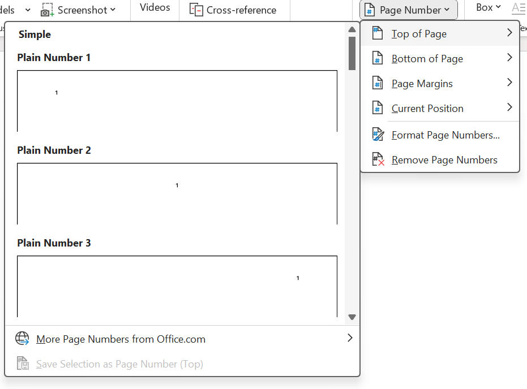Click the Cross-reference icon
This screenshot has width=527, height=389.
coord(196,10)
